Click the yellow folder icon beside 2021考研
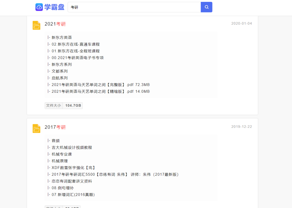Screen dimensions: 292x208 pos(36,24)
